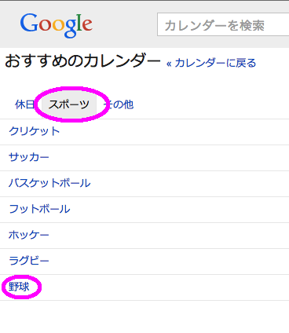The width and height of the screenshot is (289, 333).
Task: Click the blank area of the ホッケー row
Action: pyautogui.click(x=167, y=236)
